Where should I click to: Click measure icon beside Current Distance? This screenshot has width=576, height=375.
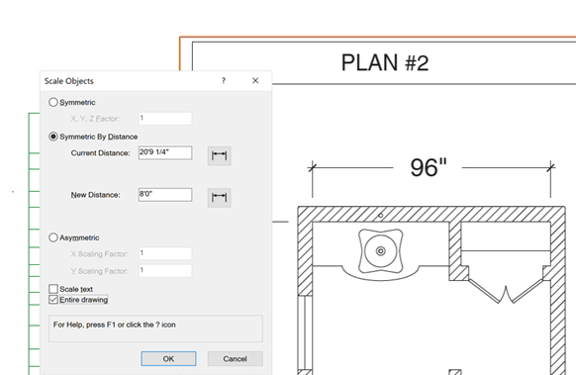tap(220, 155)
